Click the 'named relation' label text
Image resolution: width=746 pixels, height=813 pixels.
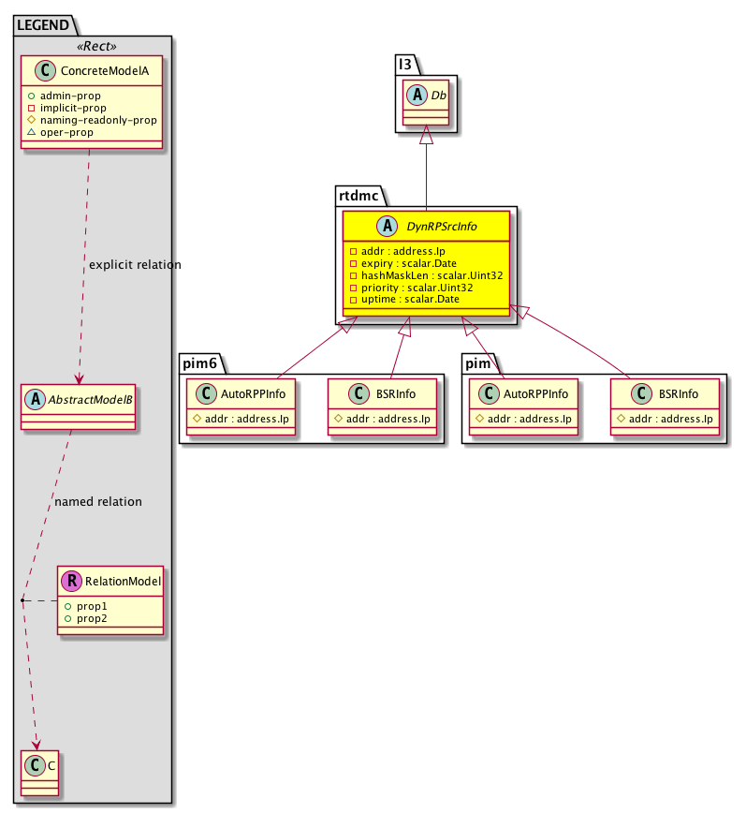[x=98, y=502]
